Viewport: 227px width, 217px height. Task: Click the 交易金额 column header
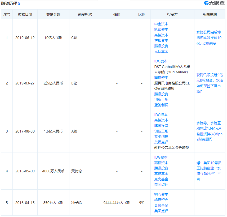click(x=53, y=14)
